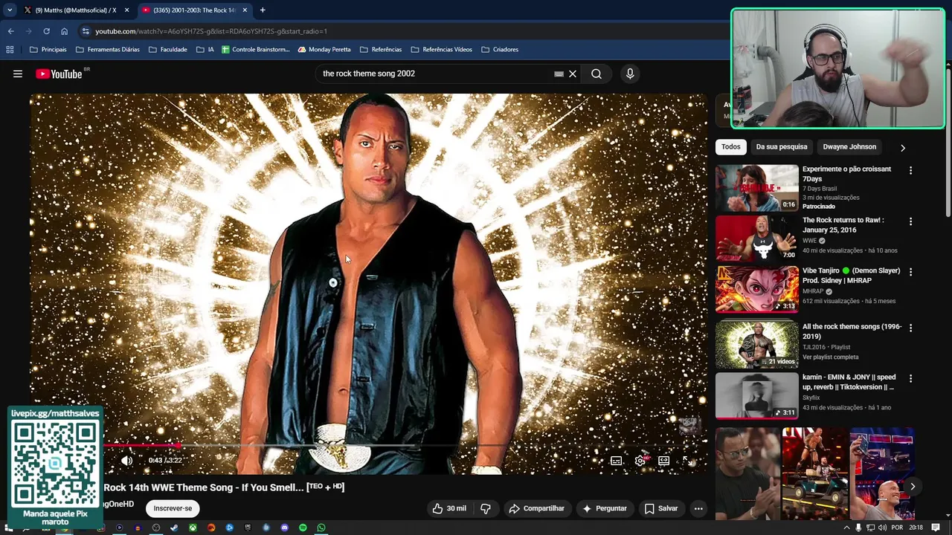
Task: Open The Rock returns to Raw thumbnail
Action: (x=756, y=238)
